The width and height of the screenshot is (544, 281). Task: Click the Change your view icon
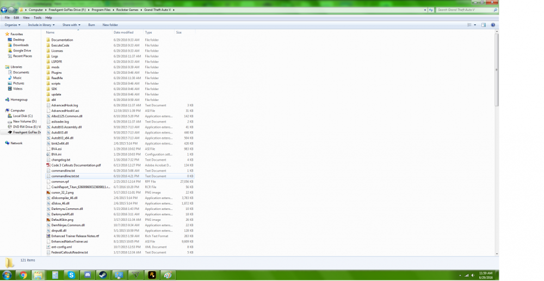click(469, 25)
